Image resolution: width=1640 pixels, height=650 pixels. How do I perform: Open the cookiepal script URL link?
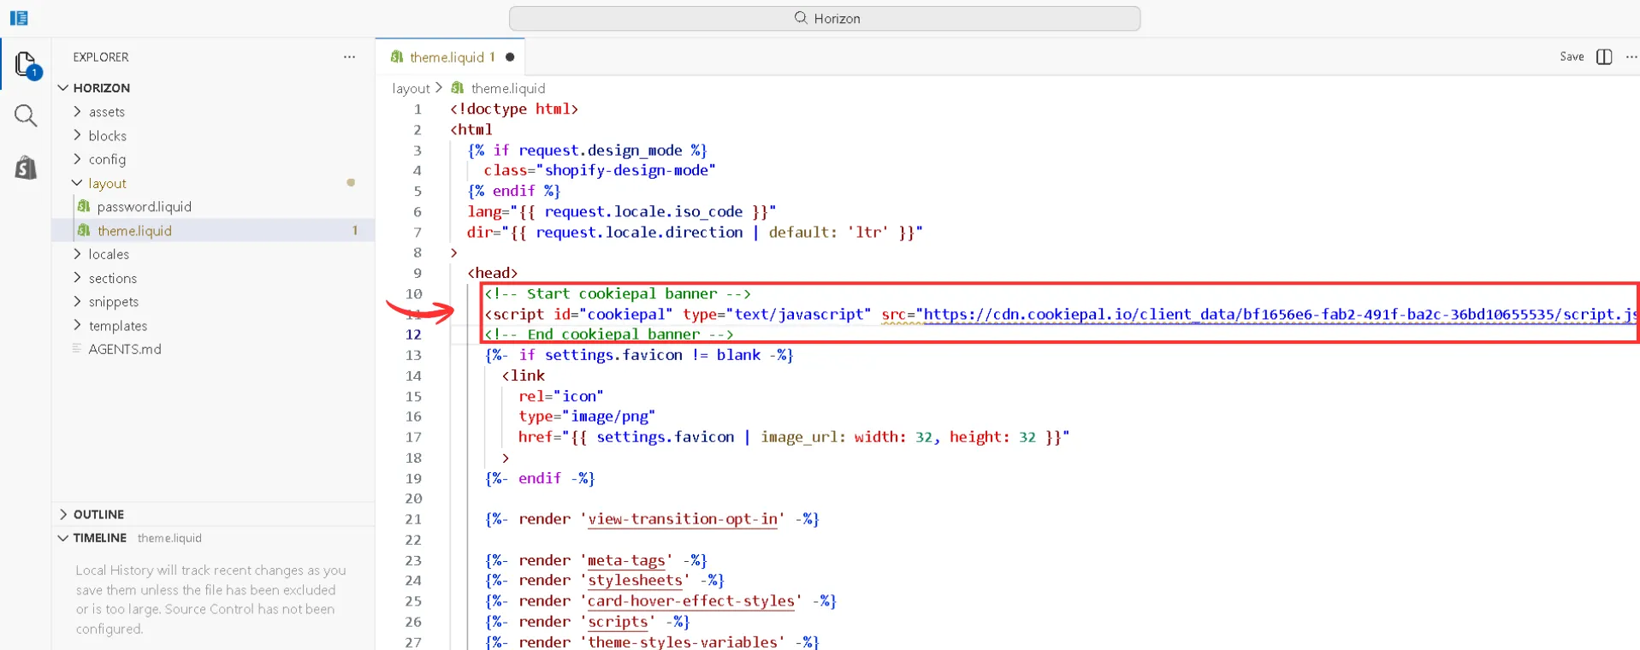click(x=1281, y=314)
